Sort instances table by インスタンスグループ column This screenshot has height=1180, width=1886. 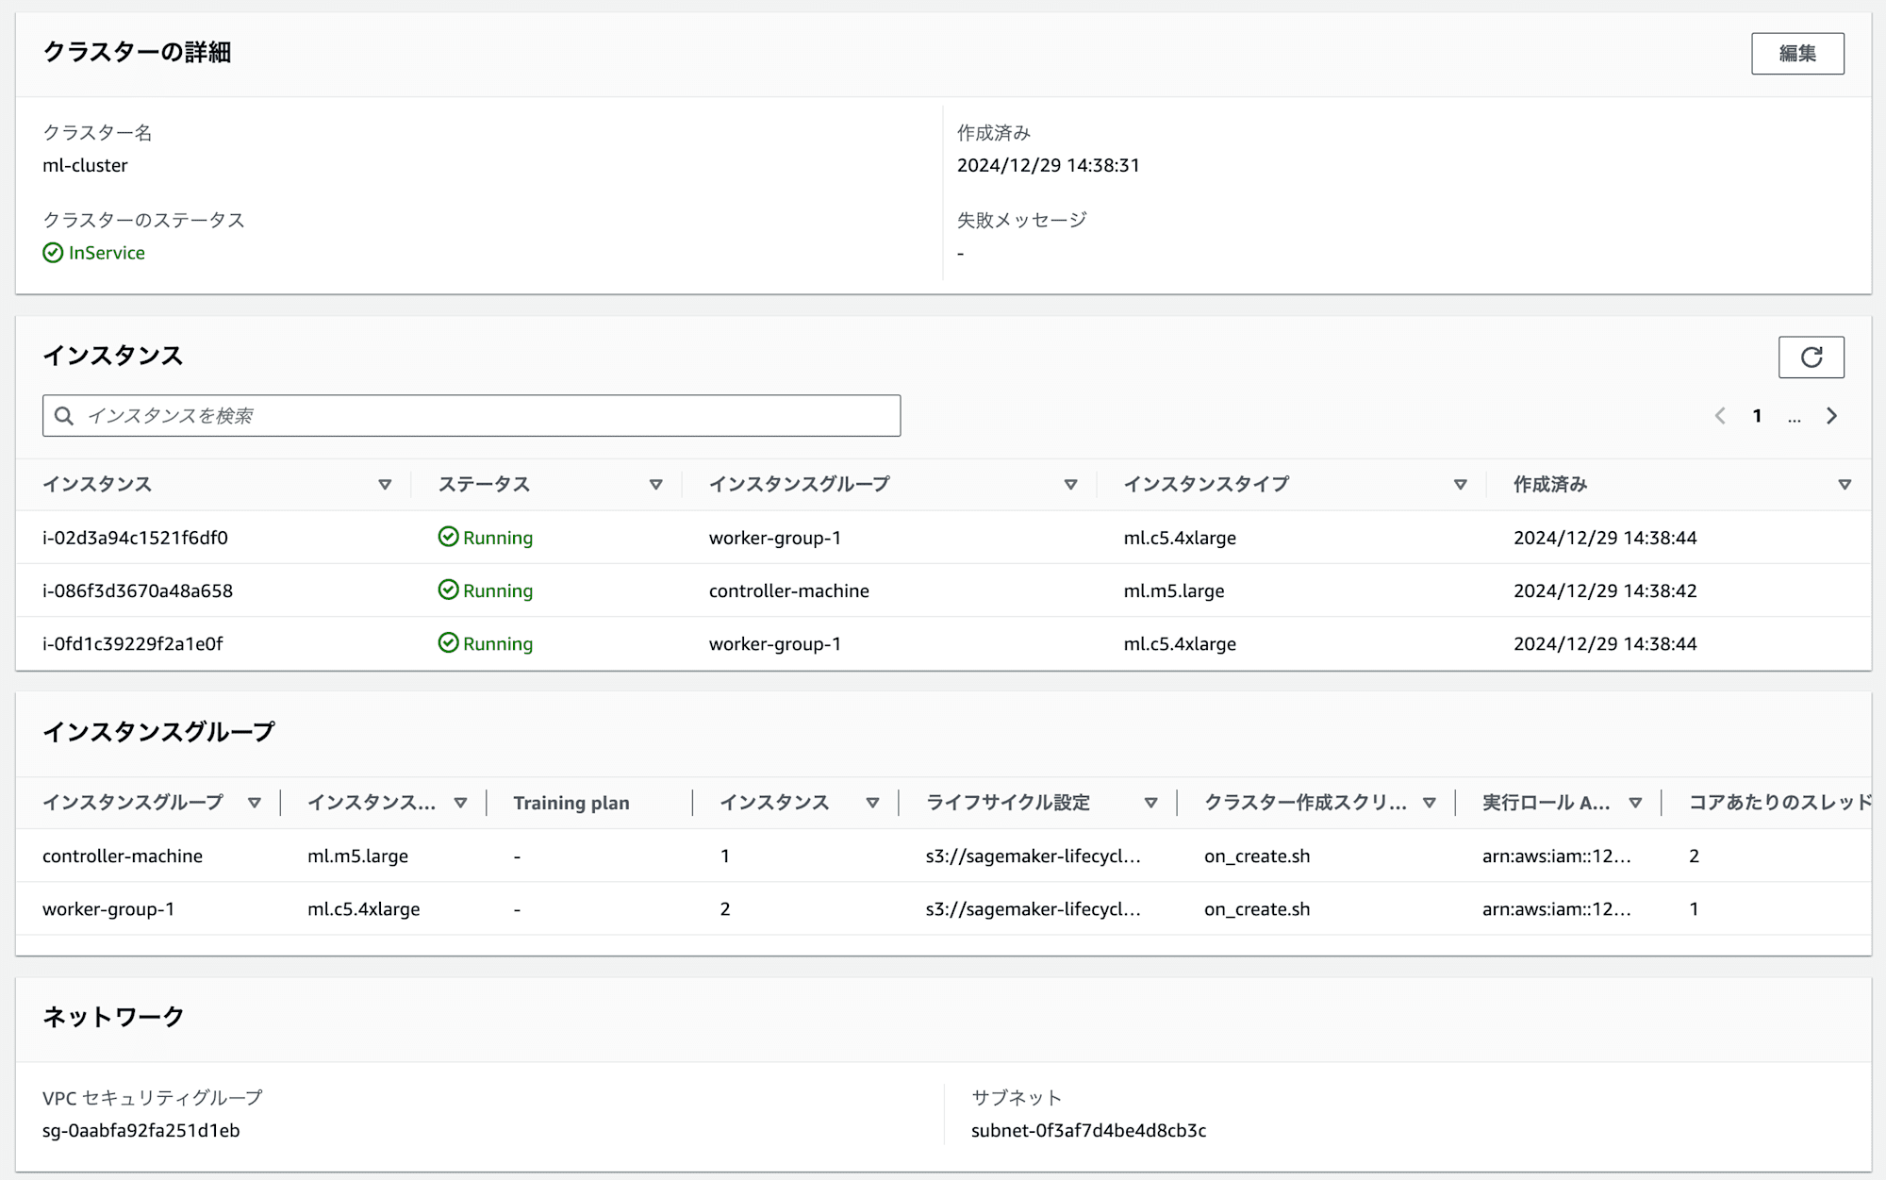point(1070,485)
